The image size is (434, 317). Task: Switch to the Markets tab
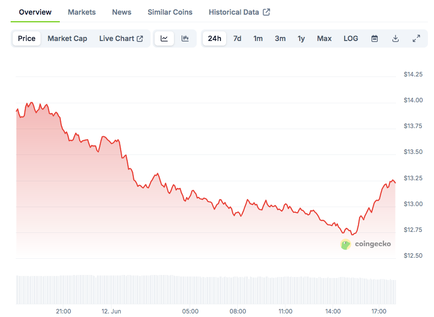coord(82,12)
